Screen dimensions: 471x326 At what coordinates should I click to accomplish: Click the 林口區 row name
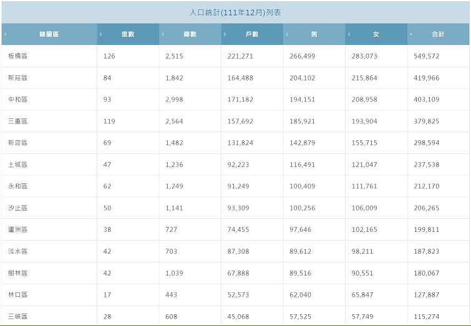pos(18,295)
